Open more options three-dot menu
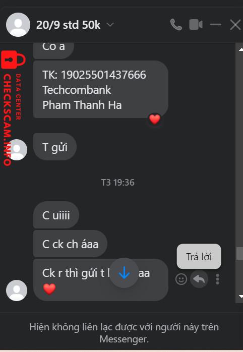This screenshot has width=243, height=352. pyautogui.click(x=217, y=279)
